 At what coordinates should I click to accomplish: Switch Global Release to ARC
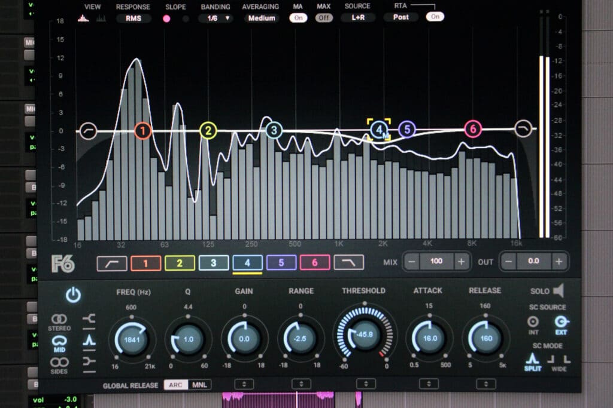175,385
